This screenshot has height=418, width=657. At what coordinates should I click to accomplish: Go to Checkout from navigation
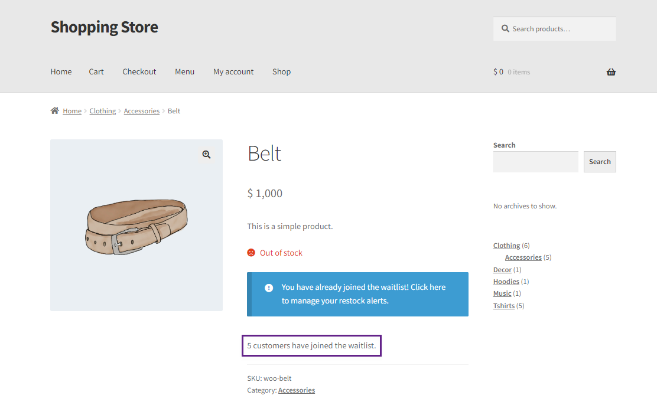(139, 71)
